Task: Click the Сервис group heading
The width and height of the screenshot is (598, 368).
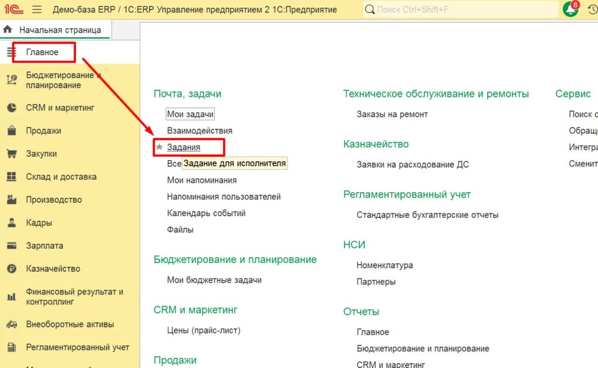Action: pyautogui.click(x=573, y=94)
